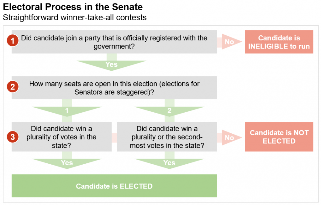The image size is (321, 205).
Task: Click the Yes arrow under second-most votes question
Action: click(x=170, y=161)
